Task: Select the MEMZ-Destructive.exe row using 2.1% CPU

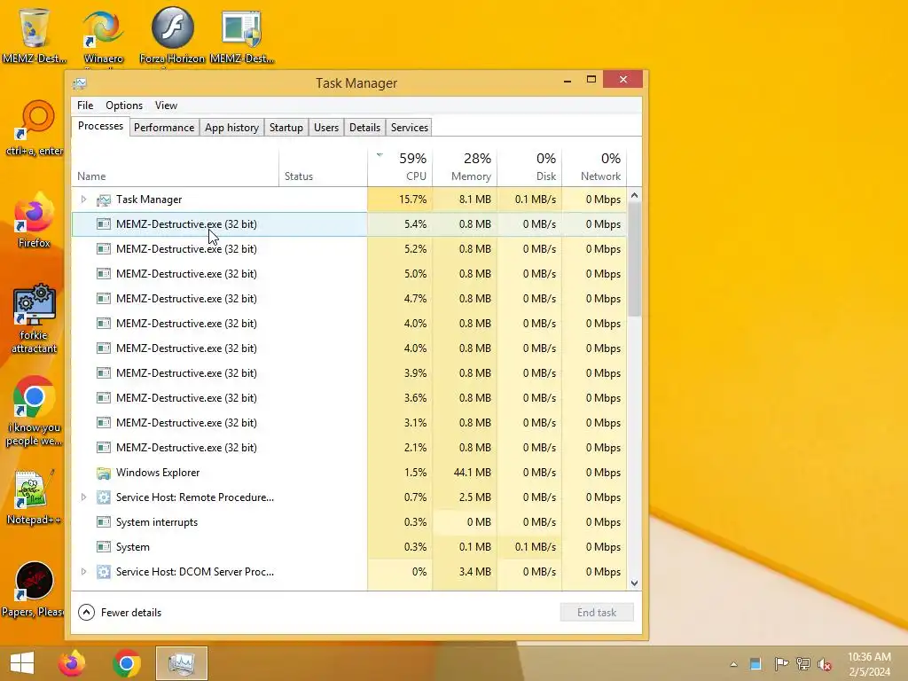Action: tap(349, 448)
